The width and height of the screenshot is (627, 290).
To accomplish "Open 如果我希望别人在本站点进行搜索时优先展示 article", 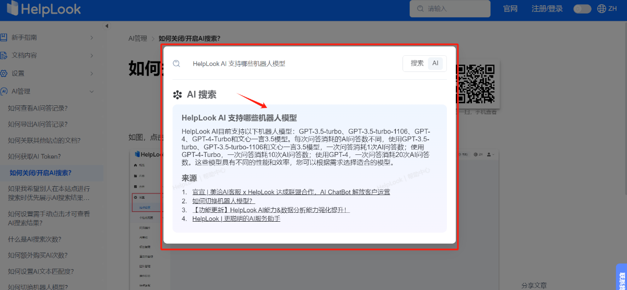I will [49, 193].
